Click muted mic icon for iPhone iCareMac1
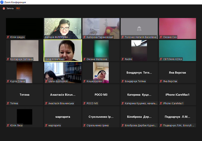 [161, 103]
